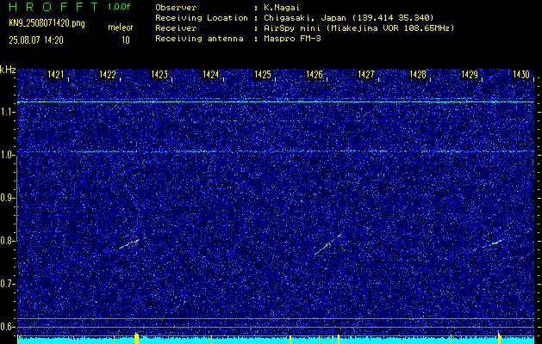Click the meteor echo streak near 1422
Image resolution: width=542 pixels, height=344 pixels.
tap(129, 243)
